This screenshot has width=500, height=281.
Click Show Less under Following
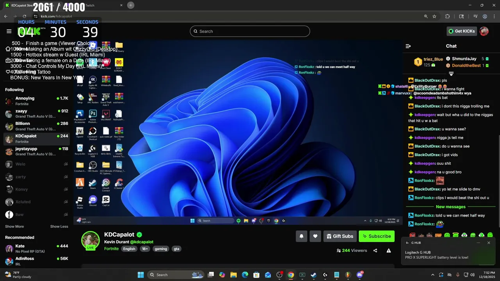pos(59,226)
